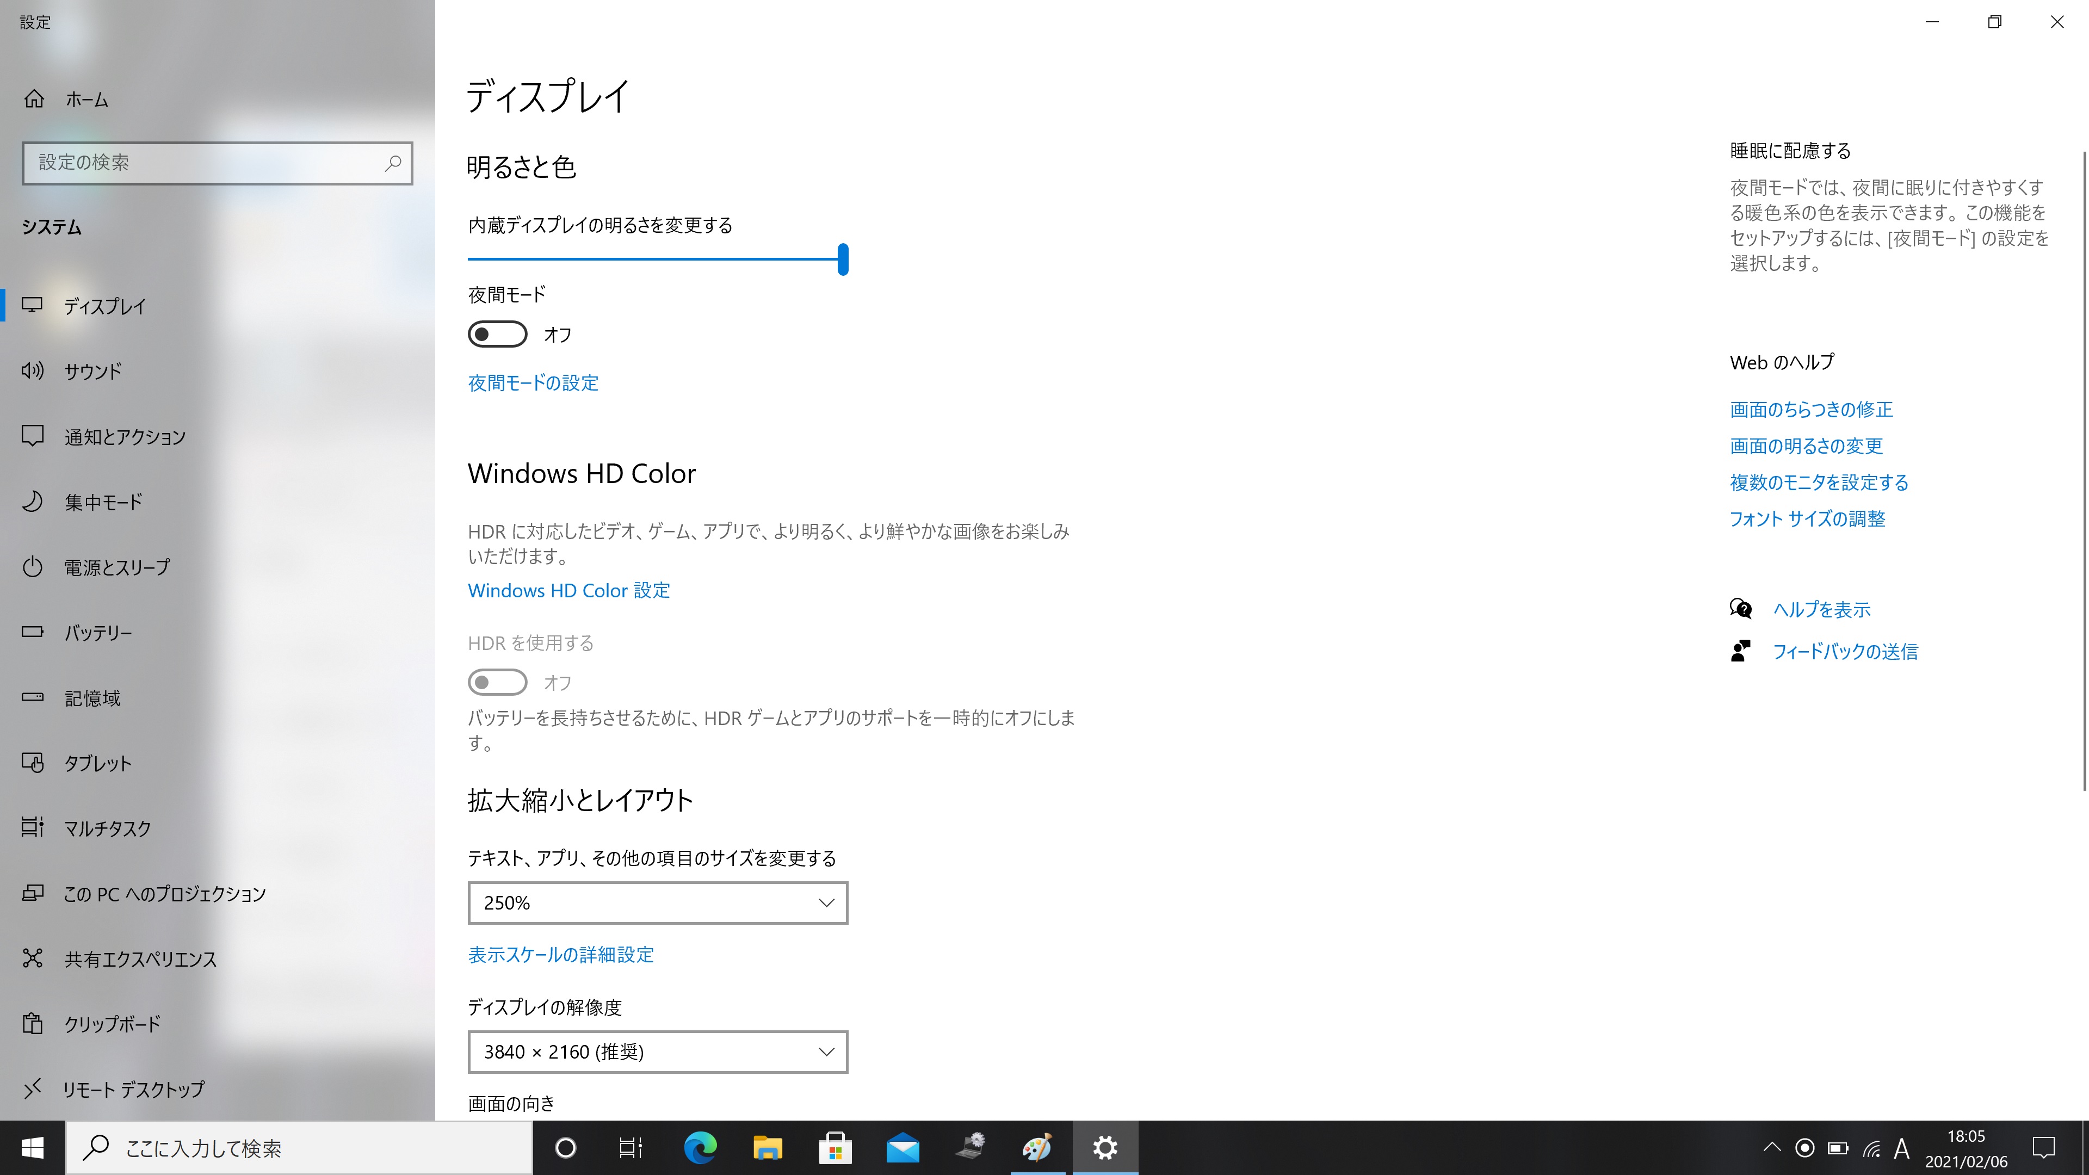
Task: Click the notifications speech-bubble icon in sidebar
Action: [x=33, y=436]
